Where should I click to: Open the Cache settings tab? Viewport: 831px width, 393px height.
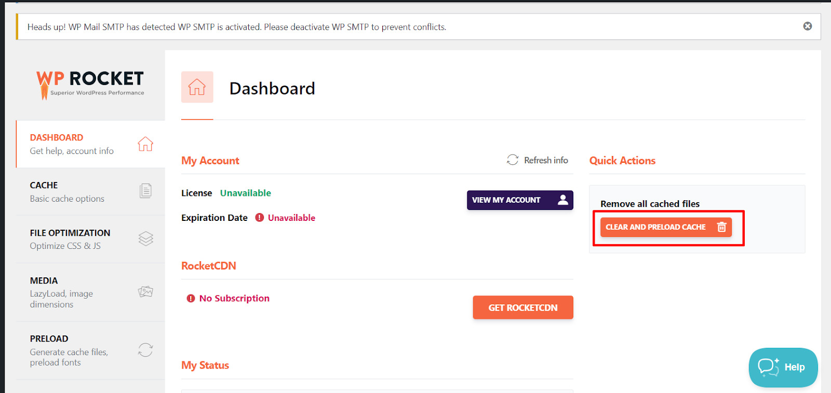coord(68,191)
